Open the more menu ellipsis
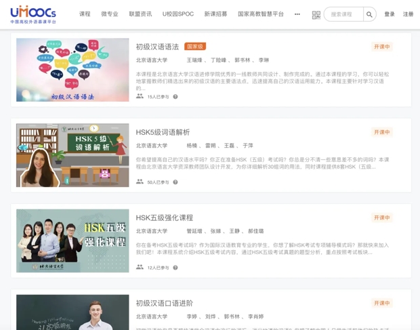Viewport: 420px width, 330px height. click(297, 14)
